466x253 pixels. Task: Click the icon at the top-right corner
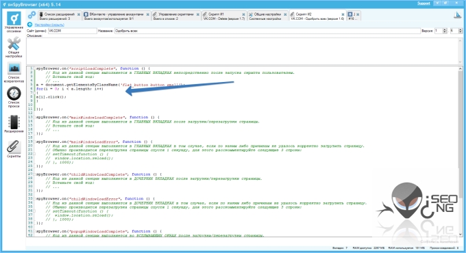(x=458, y=15)
